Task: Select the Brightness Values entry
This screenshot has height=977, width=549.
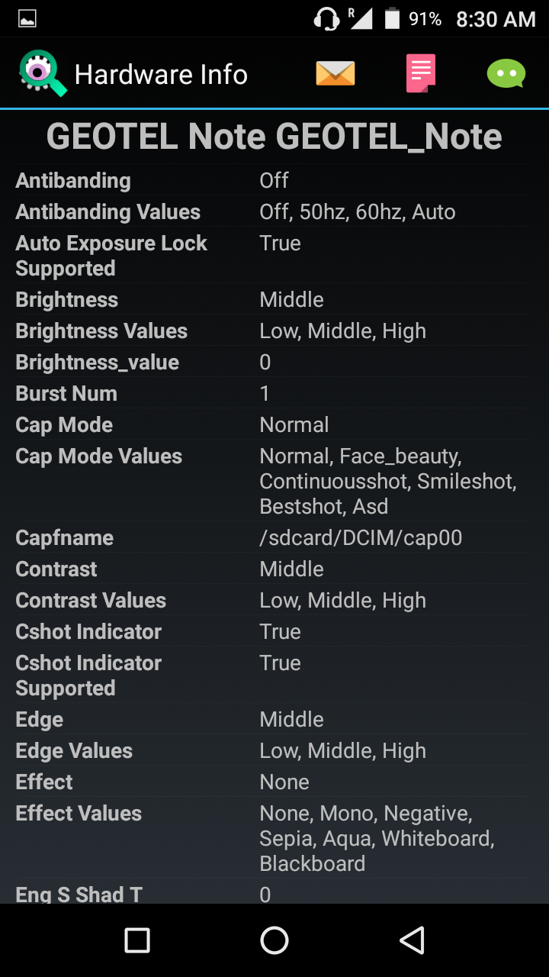Action: (274, 331)
